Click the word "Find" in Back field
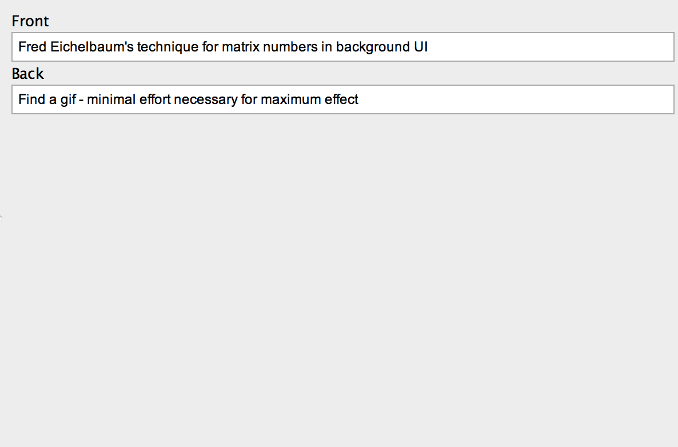Image resolution: width=678 pixels, height=447 pixels. click(31, 99)
